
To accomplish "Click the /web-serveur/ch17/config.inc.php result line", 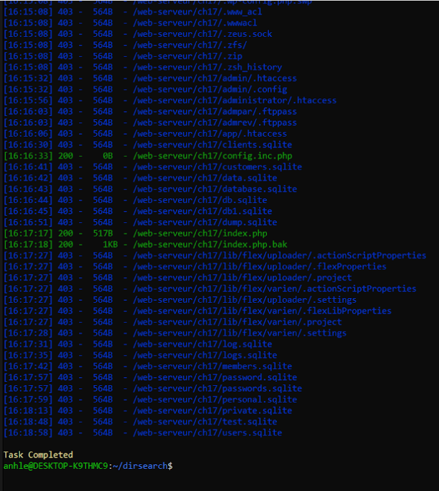I will coord(148,156).
